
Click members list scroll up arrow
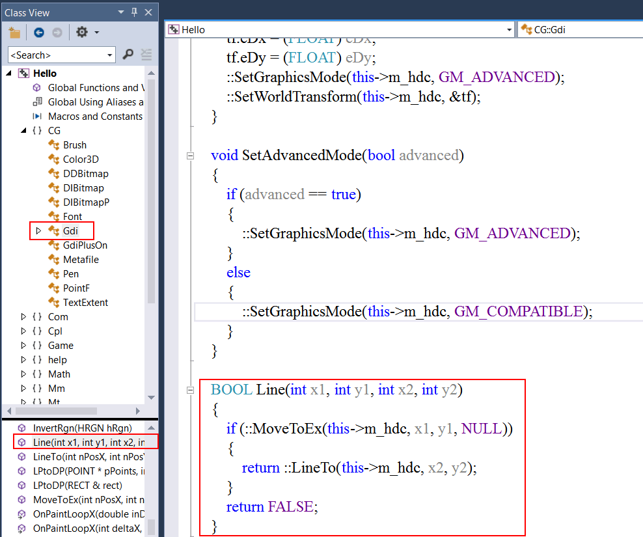[x=151, y=428]
